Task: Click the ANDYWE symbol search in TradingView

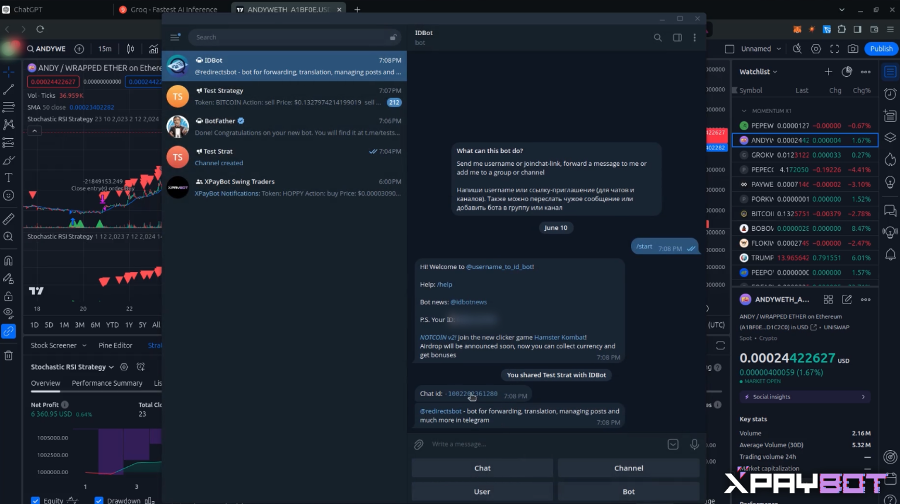Action: click(x=46, y=49)
